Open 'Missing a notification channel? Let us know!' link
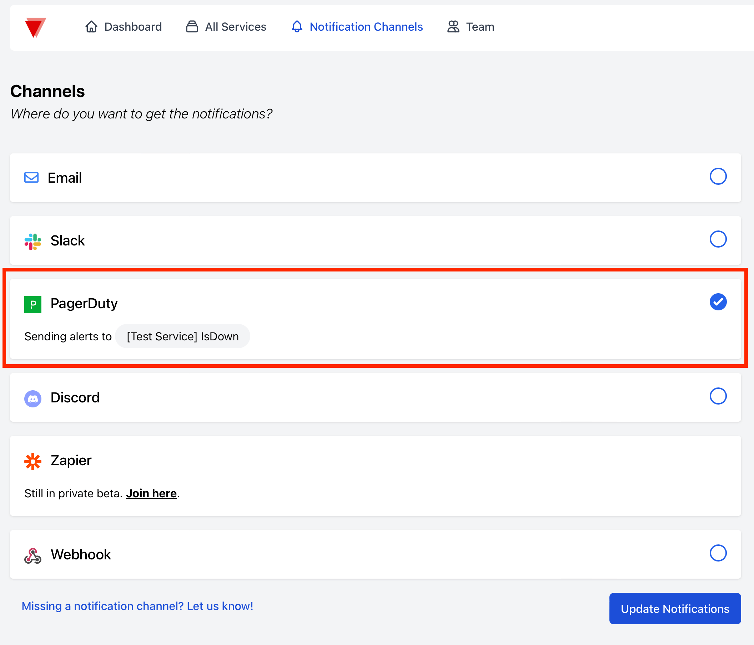 pos(137,606)
